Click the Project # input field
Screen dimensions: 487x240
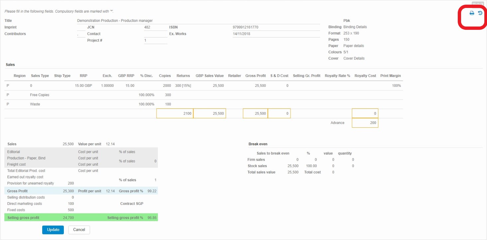155,40
